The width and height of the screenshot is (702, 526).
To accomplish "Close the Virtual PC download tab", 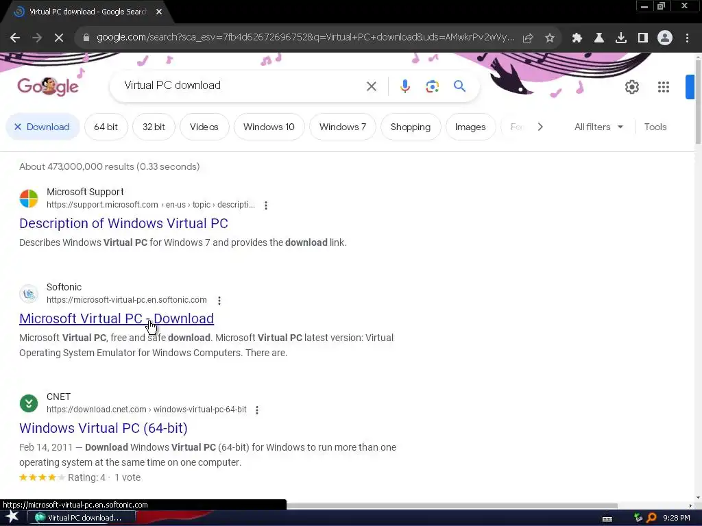I will 159,12.
